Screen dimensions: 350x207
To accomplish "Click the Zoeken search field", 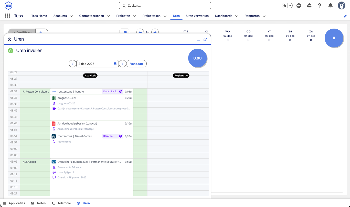I will [x=165, y=6].
